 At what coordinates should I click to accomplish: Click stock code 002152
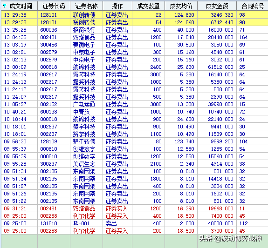coord(49,104)
